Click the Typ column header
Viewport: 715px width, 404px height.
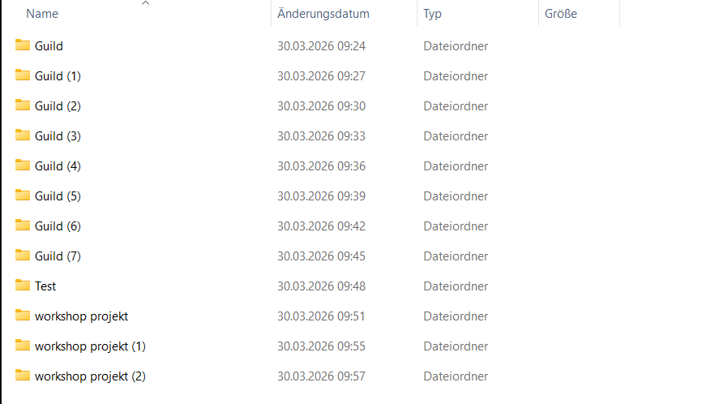tap(432, 15)
